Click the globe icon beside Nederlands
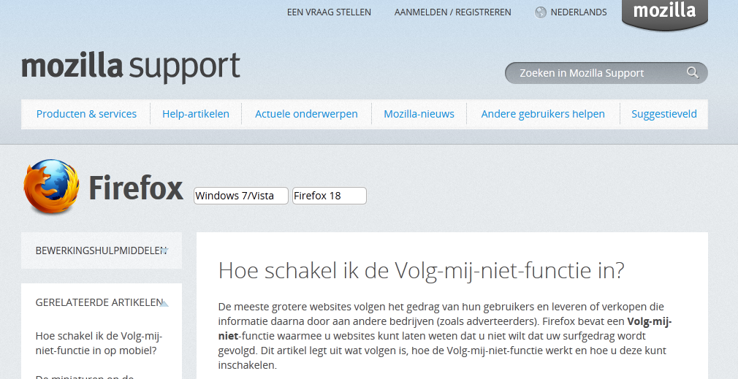Image resolution: width=738 pixels, height=379 pixels. (541, 12)
